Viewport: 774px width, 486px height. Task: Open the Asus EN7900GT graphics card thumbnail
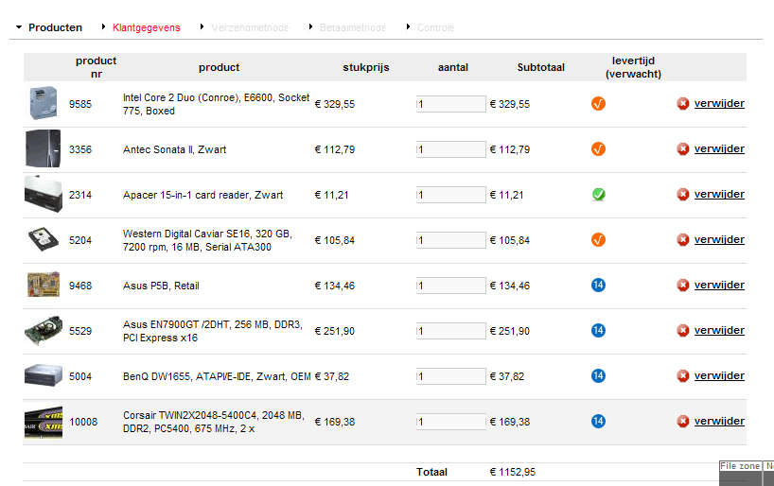tap(44, 330)
